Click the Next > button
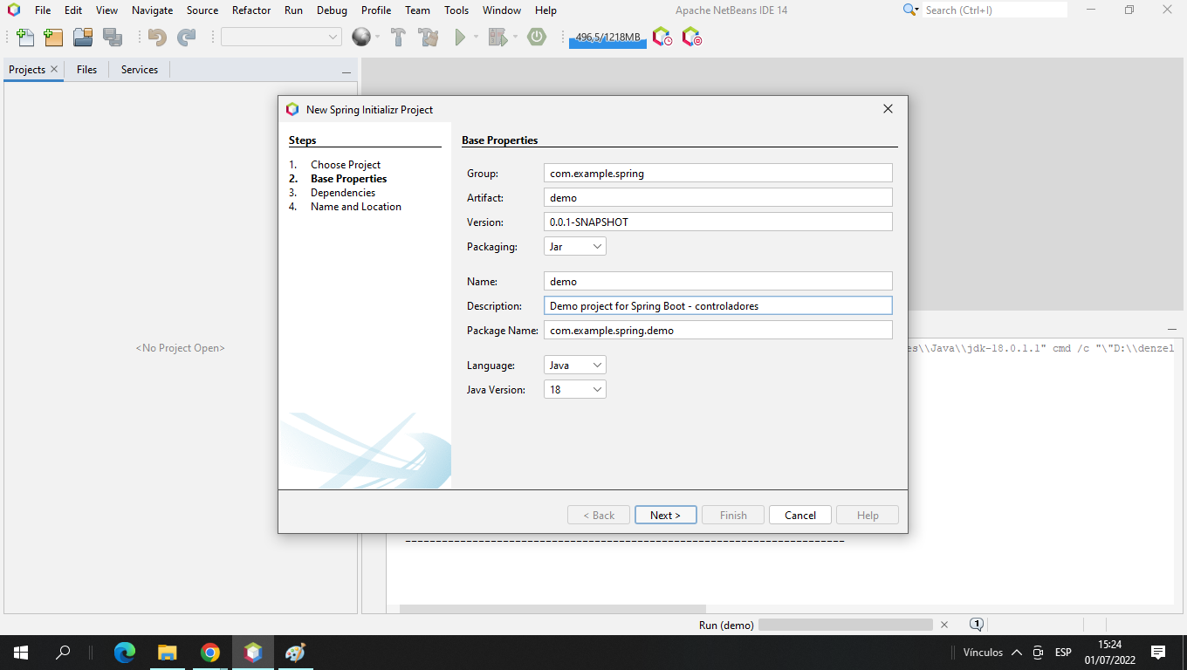The image size is (1187, 670). 665,515
